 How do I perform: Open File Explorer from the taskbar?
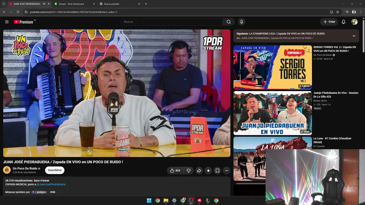pos(166,200)
